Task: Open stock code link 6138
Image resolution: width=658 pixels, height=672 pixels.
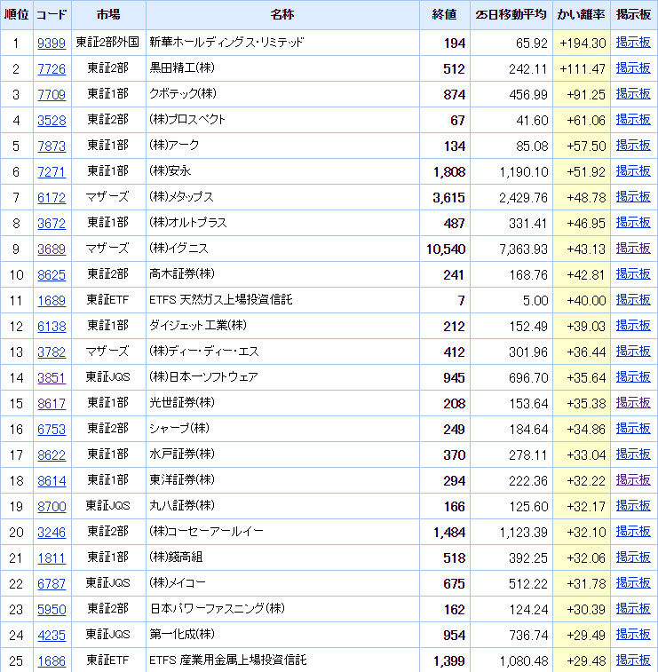Action: tap(52, 326)
